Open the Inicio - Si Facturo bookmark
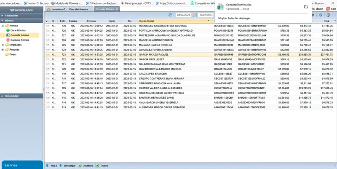This screenshot has width=337, height=169. click(x=36, y=3)
